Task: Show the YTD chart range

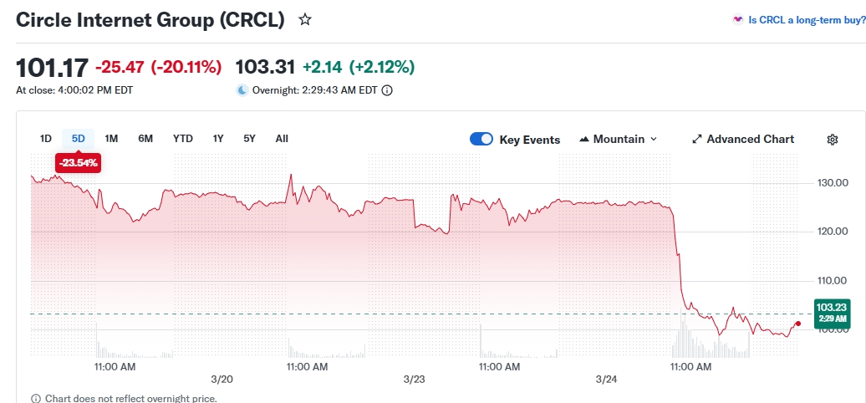Action: click(183, 139)
